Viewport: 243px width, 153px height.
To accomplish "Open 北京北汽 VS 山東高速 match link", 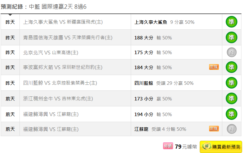I will click(x=51, y=53).
